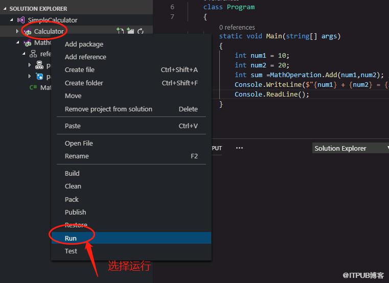Select the SimpleCalculator solution row

click(76, 20)
